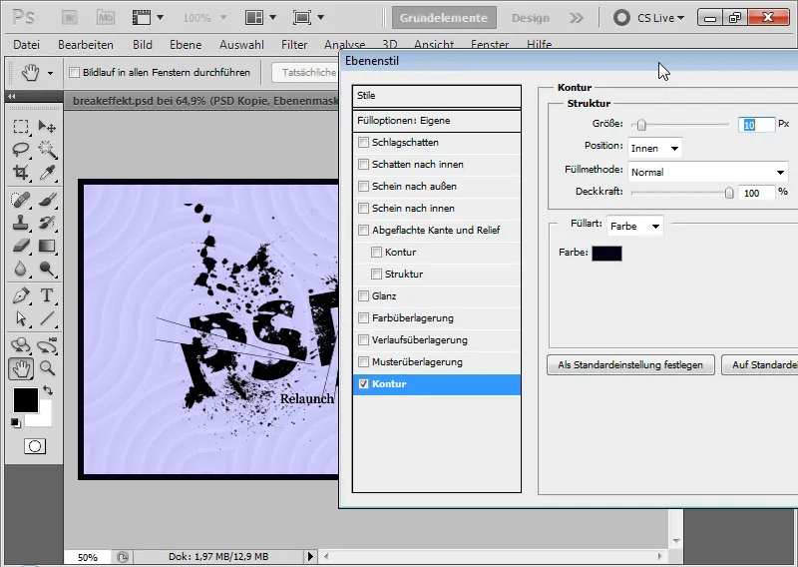798x567 pixels.
Task: Select the Line tool
Action: (47, 318)
